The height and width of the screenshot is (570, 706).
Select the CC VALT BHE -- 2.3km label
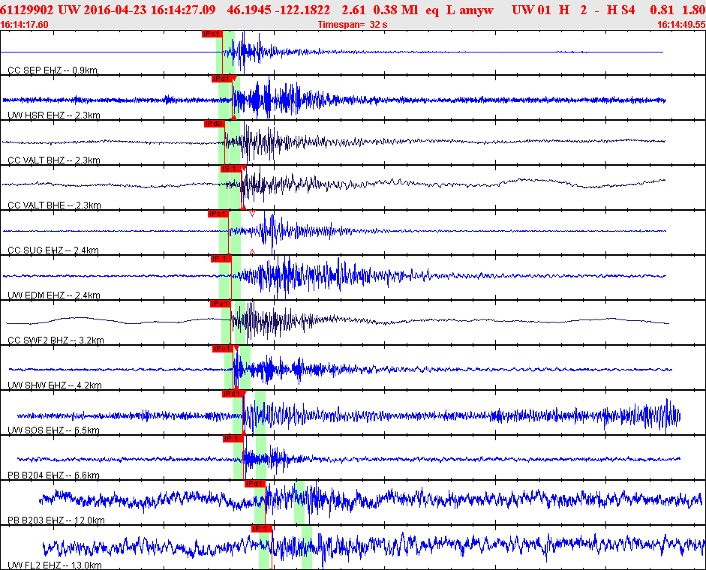55,205
